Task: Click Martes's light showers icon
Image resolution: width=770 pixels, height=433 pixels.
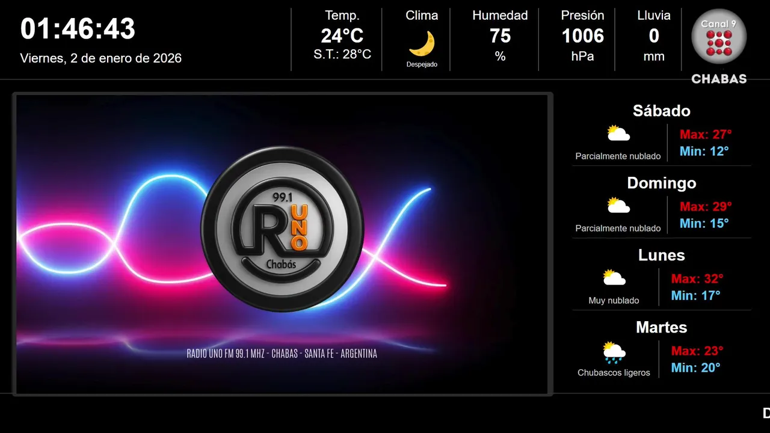Action: 614,352
